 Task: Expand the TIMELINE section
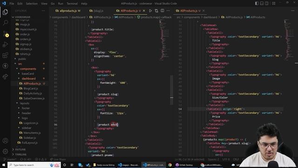20,154
